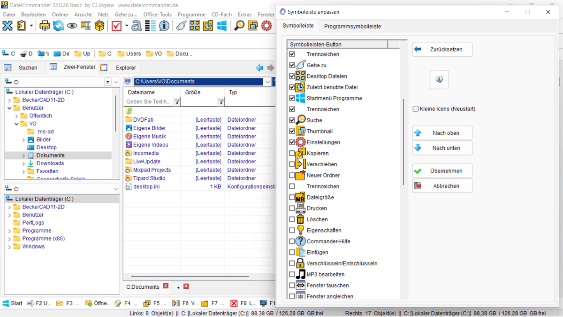Click the Übernehmen button
Viewport: 563px width, 317px height.
[x=442, y=171]
